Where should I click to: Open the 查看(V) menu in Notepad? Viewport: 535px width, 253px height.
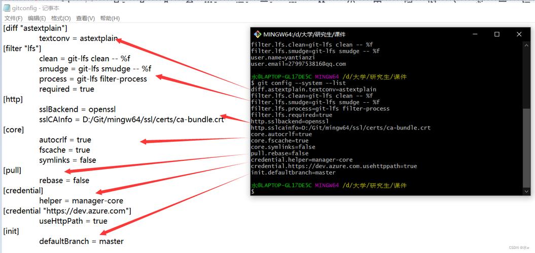(x=85, y=18)
